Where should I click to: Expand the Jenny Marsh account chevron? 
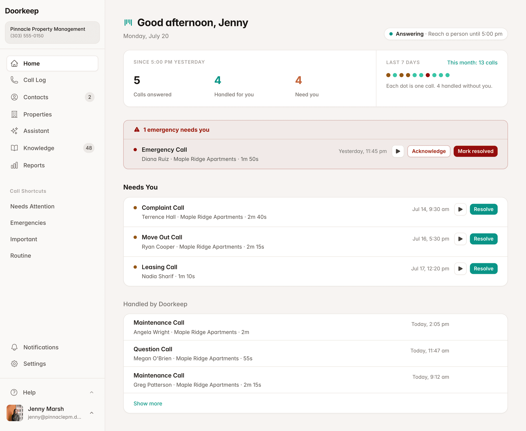coord(92,413)
